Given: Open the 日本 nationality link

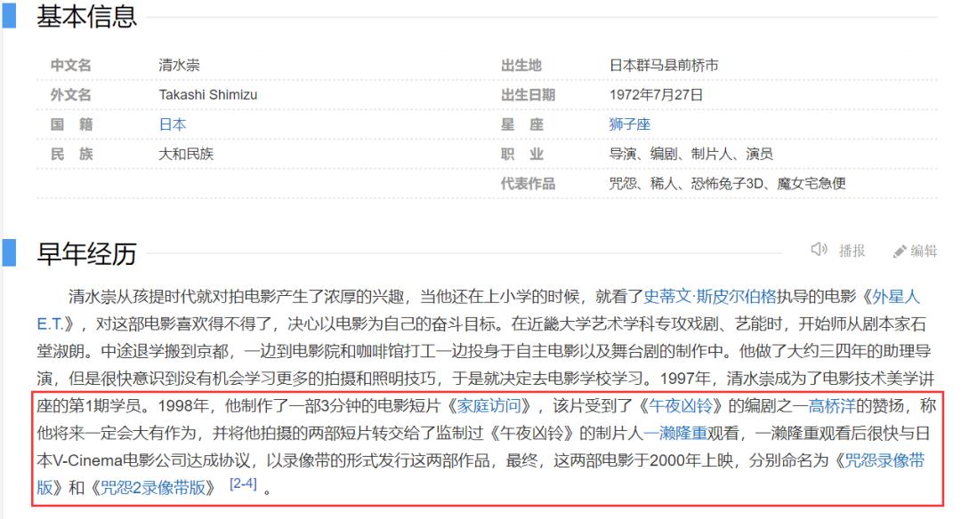Looking at the screenshot, I should coord(171,123).
